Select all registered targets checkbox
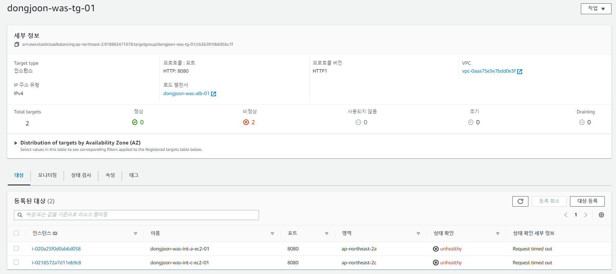The height and width of the screenshot is (274, 616). click(16, 233)
